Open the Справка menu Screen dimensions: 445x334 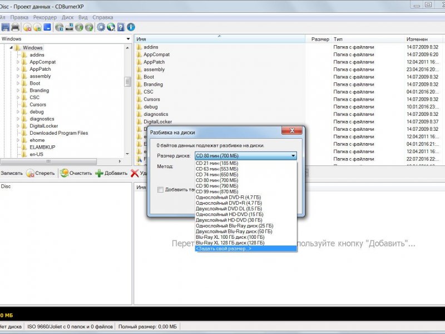tap(103, 17)
